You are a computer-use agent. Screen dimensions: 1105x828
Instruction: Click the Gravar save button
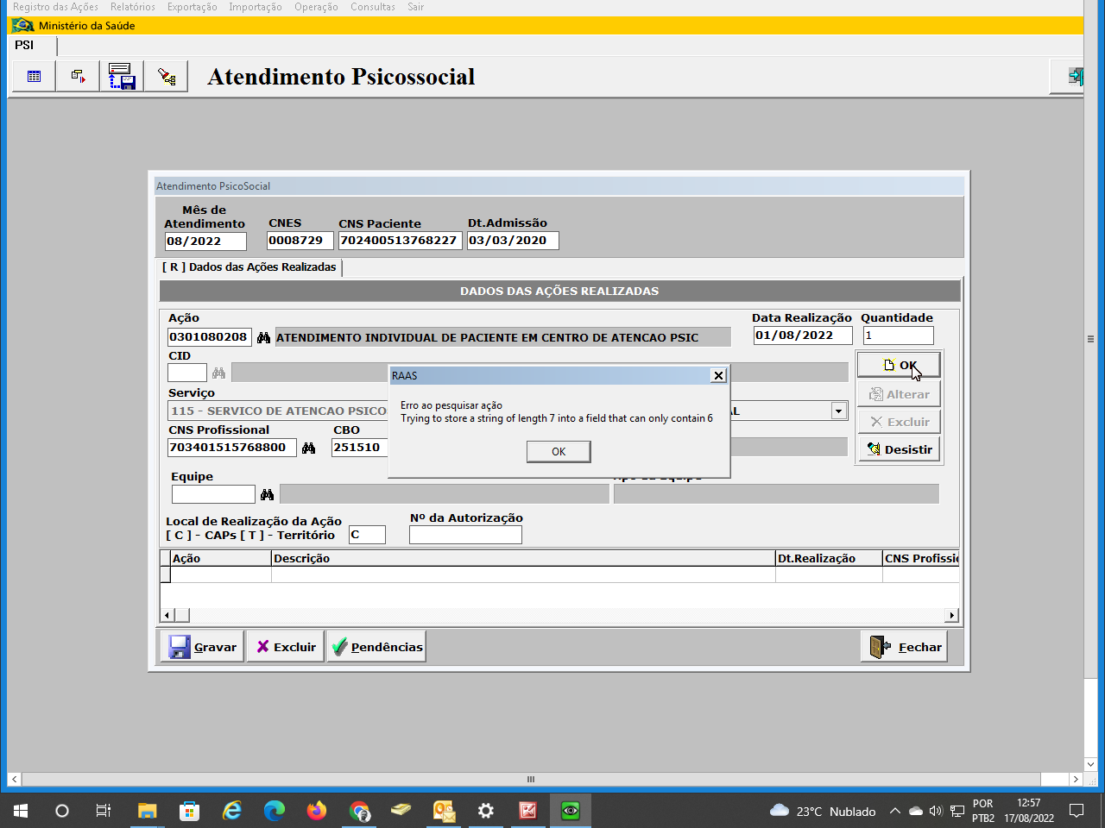[202, 647]
